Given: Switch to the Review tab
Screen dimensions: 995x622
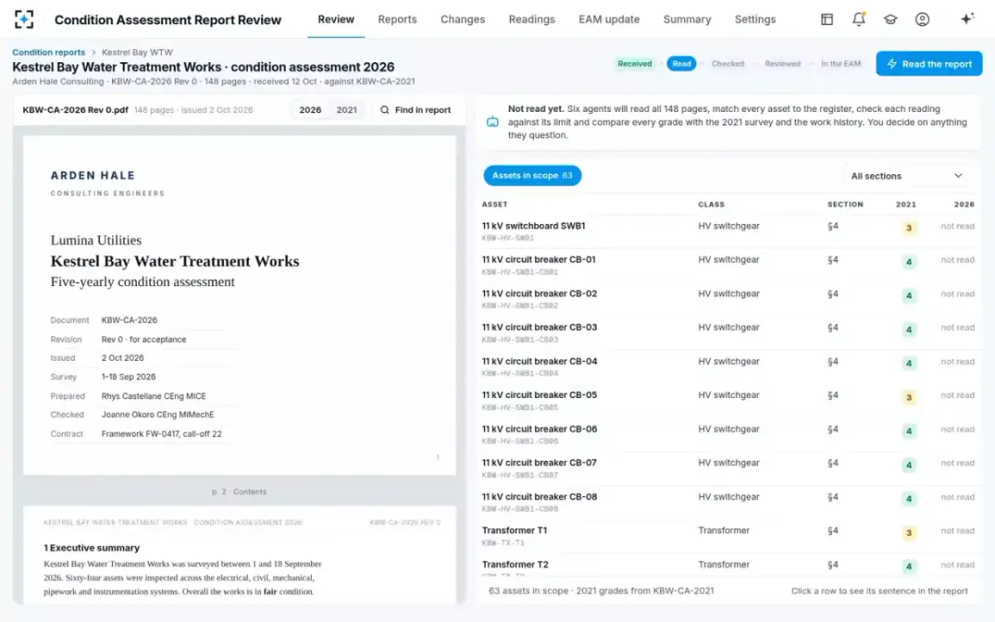Looking at the screenshot, I should click(336, 19).
